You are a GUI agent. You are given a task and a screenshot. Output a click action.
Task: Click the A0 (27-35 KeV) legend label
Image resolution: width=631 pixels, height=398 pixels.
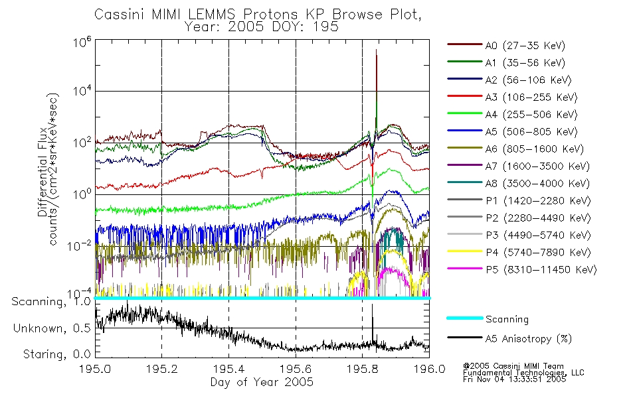pyautogui.click(x=525, y=46)
